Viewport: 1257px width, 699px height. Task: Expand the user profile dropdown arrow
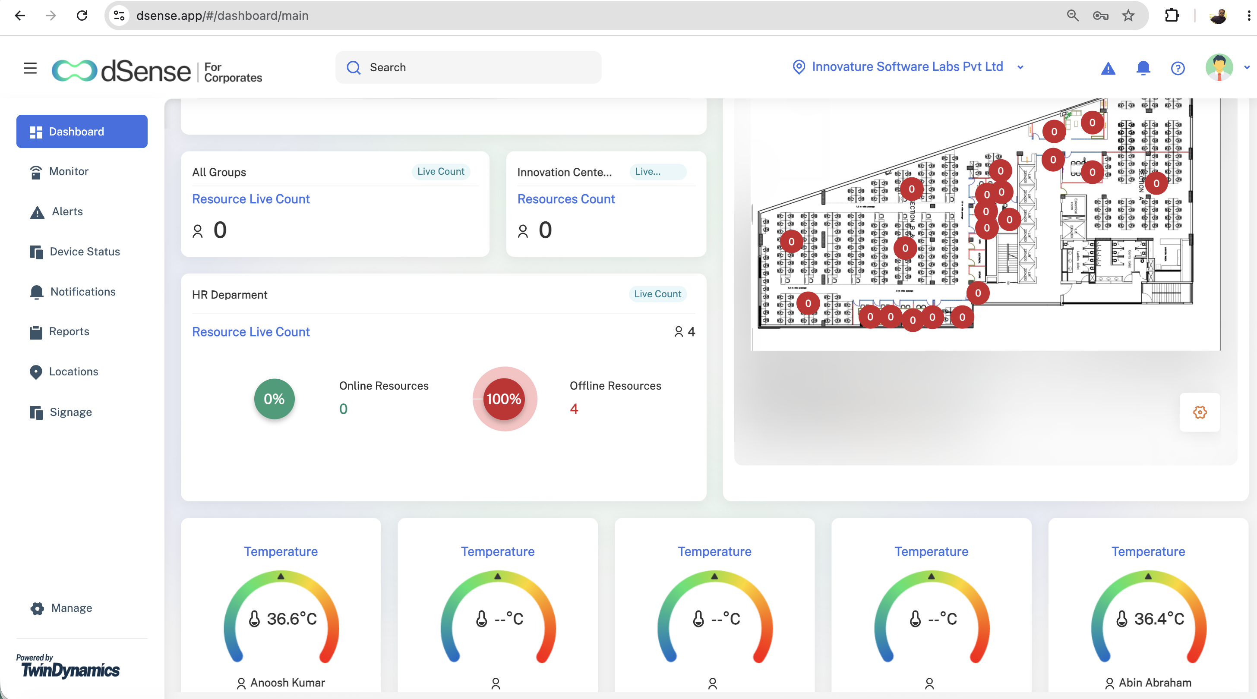1247,67
